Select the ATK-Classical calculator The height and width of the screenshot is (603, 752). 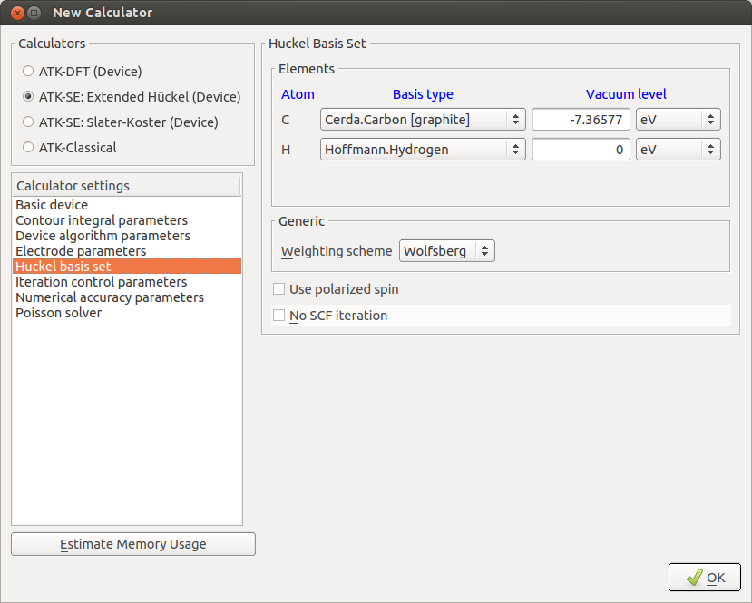[27, 147]
